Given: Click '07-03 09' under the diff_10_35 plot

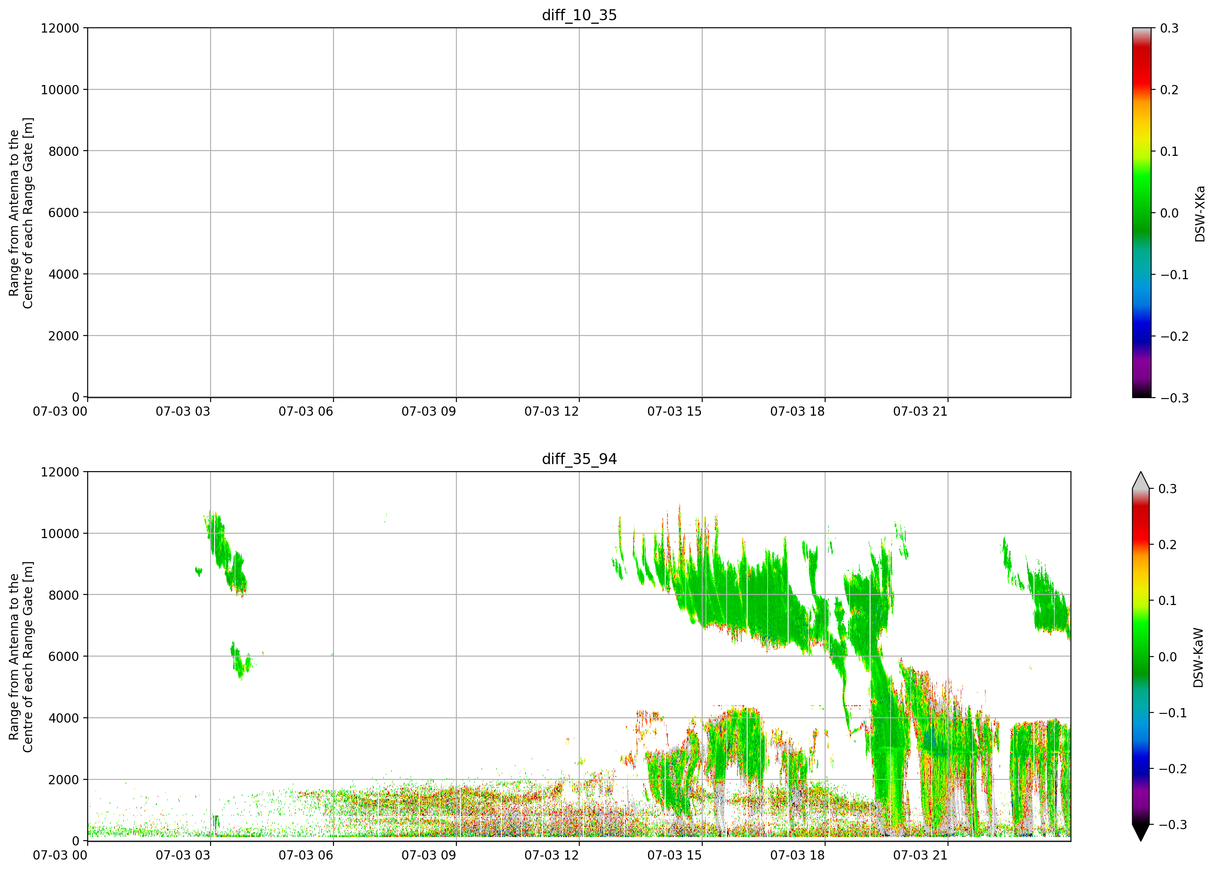Looking at the screenshot, I should click(429, 411).
